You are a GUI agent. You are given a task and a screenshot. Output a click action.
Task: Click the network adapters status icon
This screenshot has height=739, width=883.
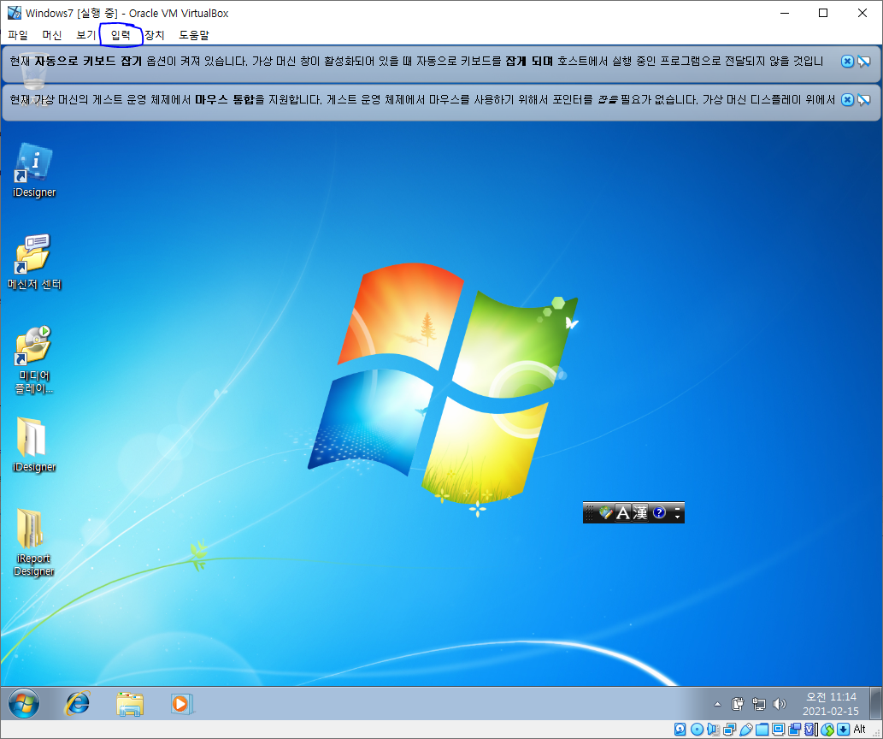coord(729,730)
